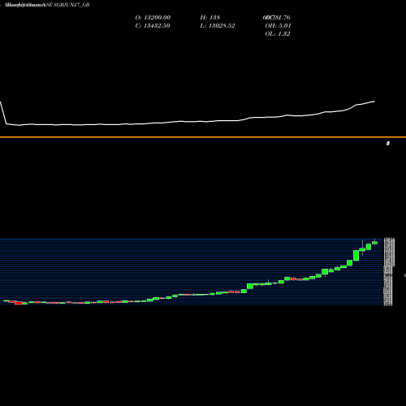Select the OL: 1.32 reading
406x406 pixels.
point(278,34)
